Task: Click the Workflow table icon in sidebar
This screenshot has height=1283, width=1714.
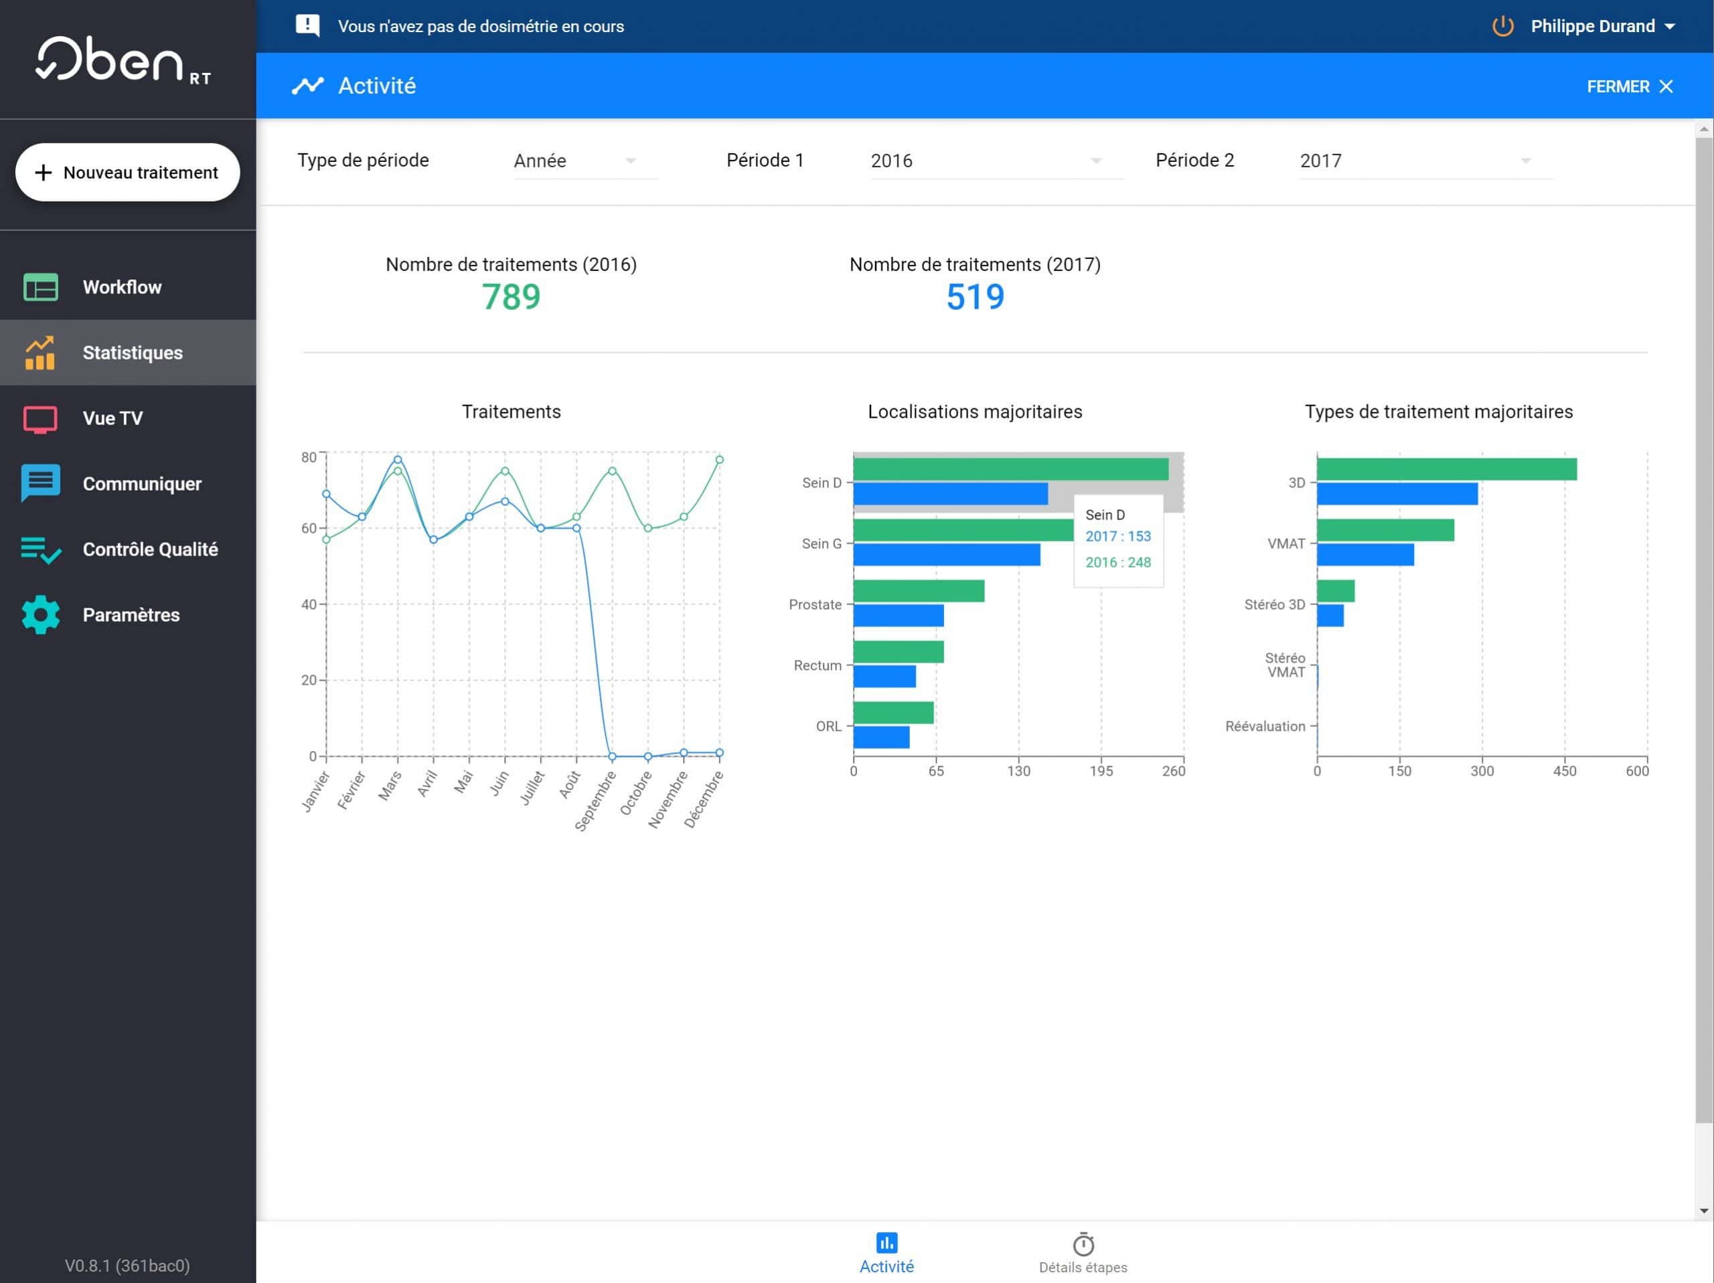Action: pyautogui.click(x=40, y=286)
